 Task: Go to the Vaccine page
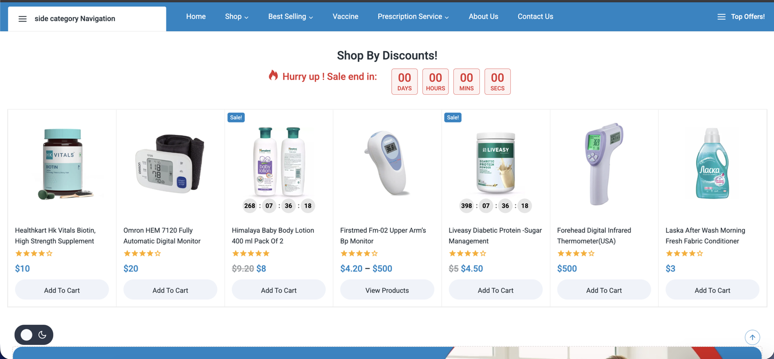click(x=345, y=17)
